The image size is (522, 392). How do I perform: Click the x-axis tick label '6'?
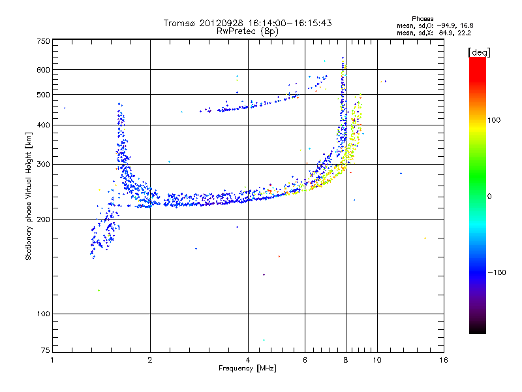tap(305, 360)
